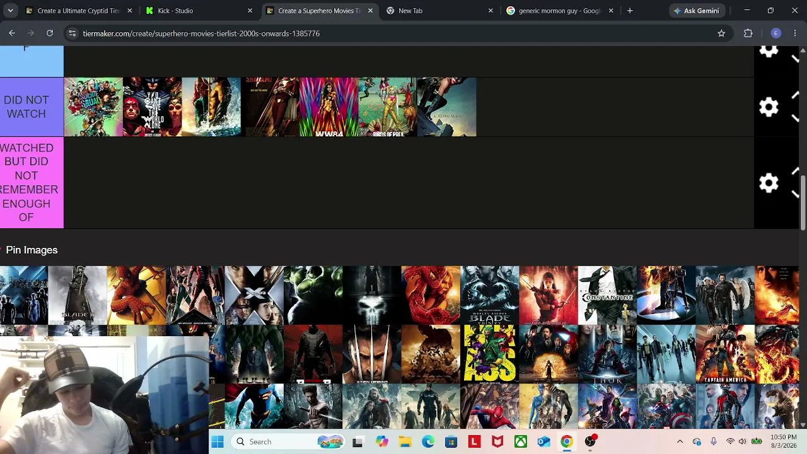The width and height of the screenshot is (807, 454).
Task: Click the Pin Images link
Action: pyautogui.click(x=32, y=250)
